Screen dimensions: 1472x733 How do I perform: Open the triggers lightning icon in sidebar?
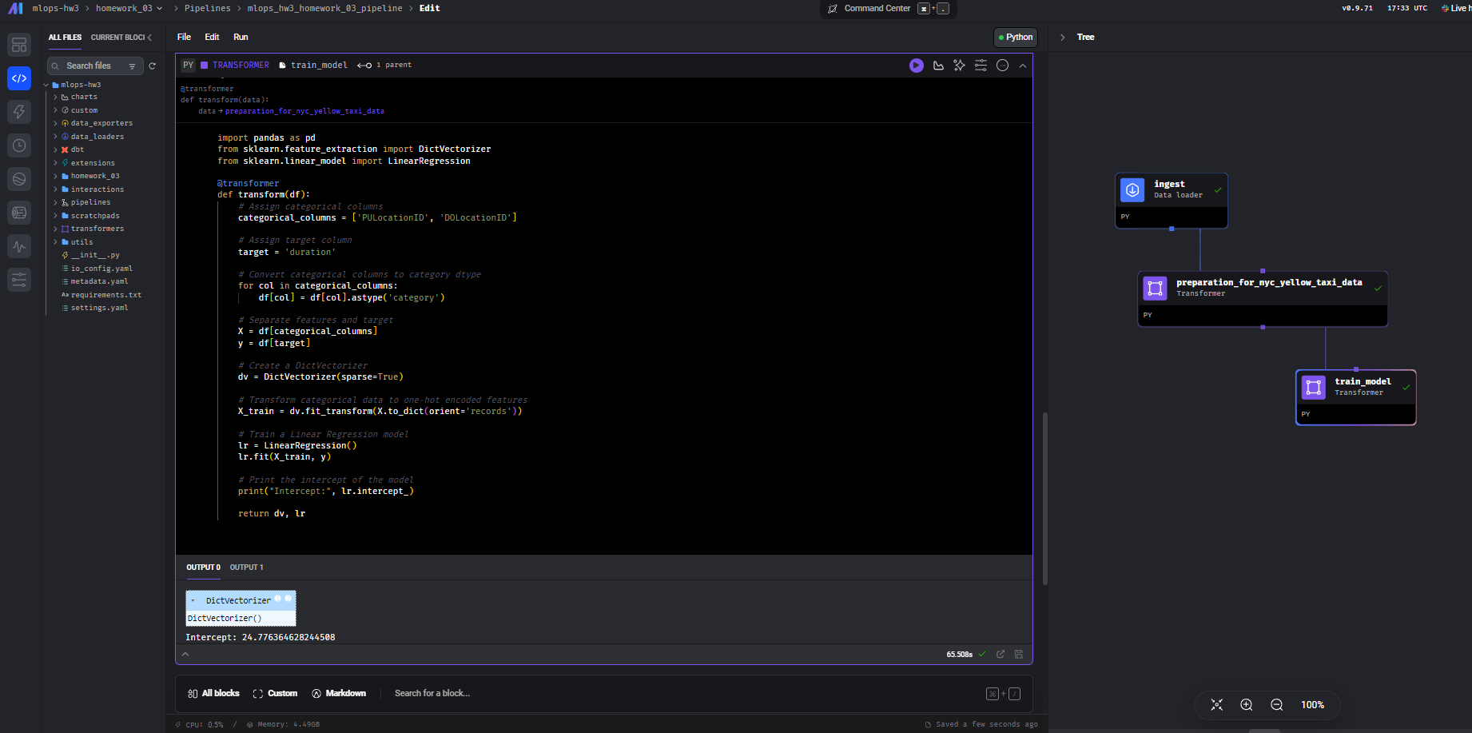pyautogui.click(x=19, y=112)
